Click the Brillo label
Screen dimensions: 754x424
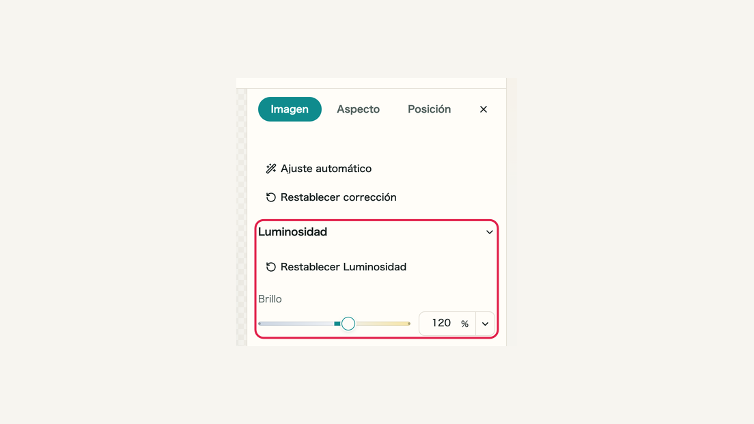(270, 299)
